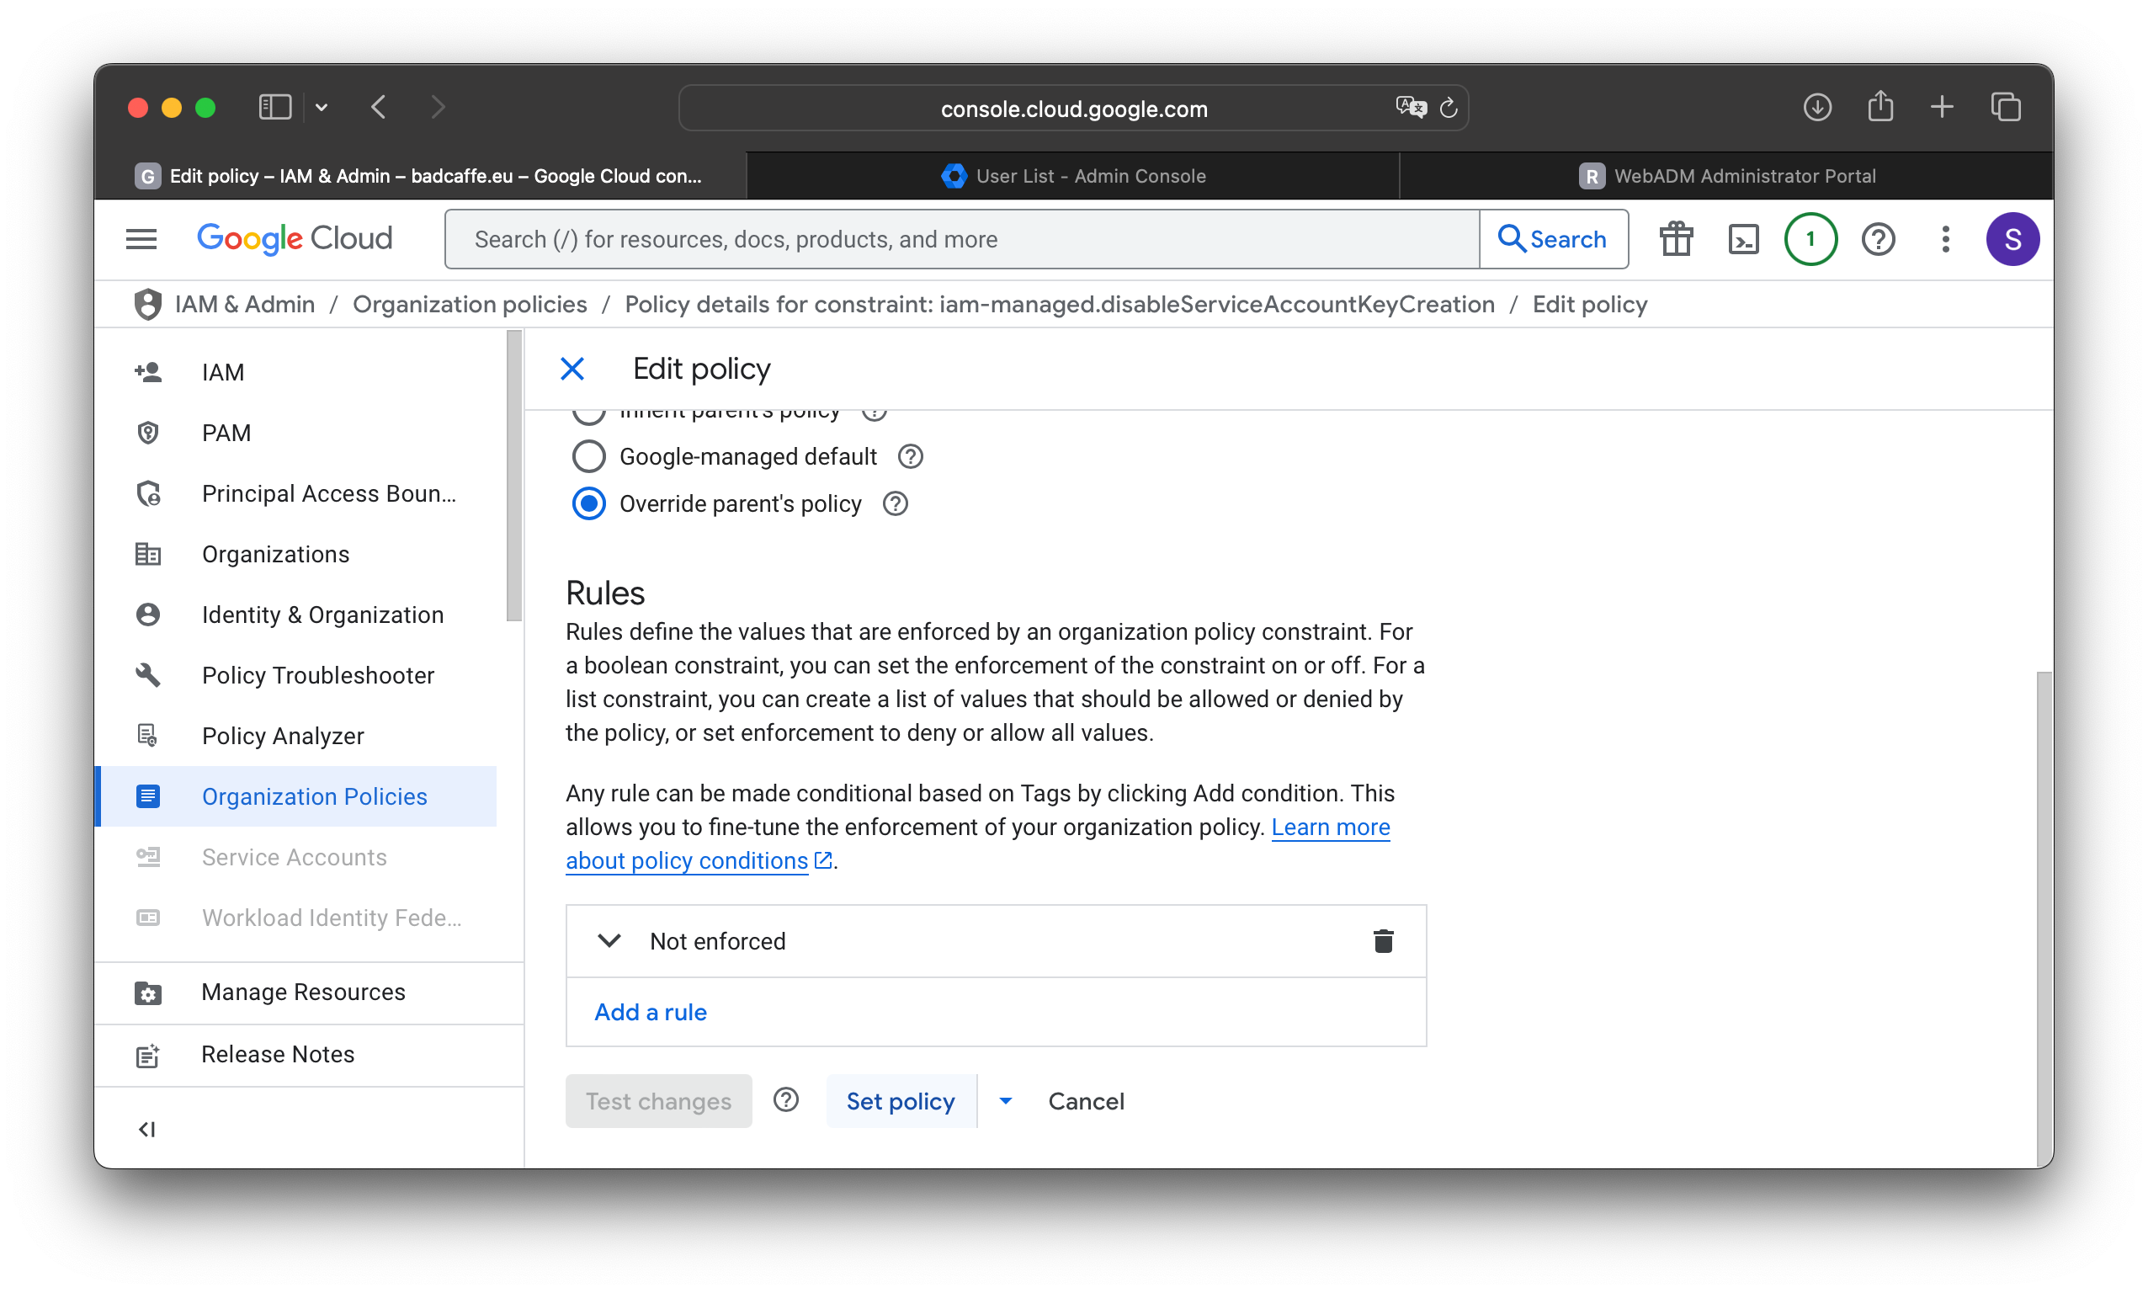The width and height of the screenshot is (2148, 1293).
Task: Focus the resources search field
Action: tap(962, 239)
